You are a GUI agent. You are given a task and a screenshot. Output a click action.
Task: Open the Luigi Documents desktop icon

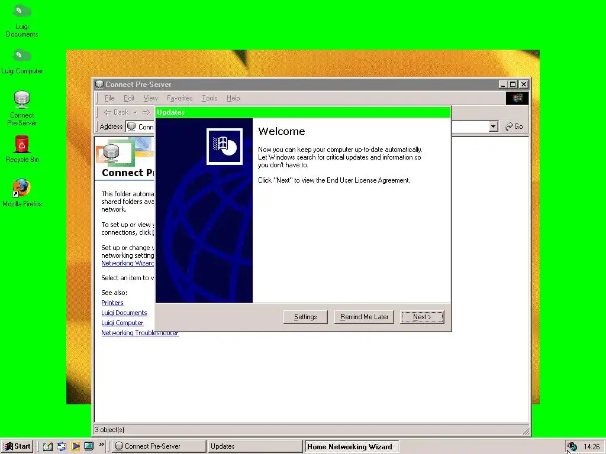click(x=22, y=20)
